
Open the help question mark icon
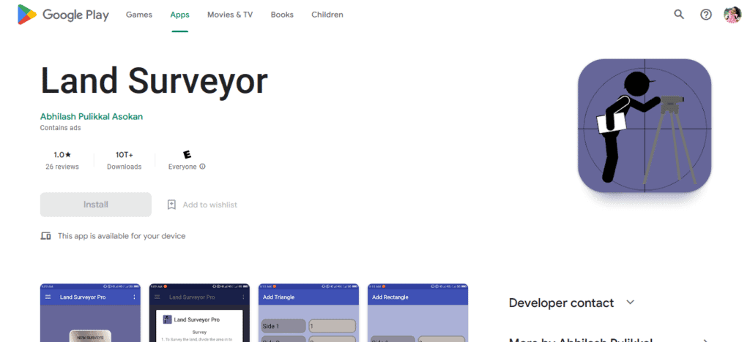(x=705, y=15)
